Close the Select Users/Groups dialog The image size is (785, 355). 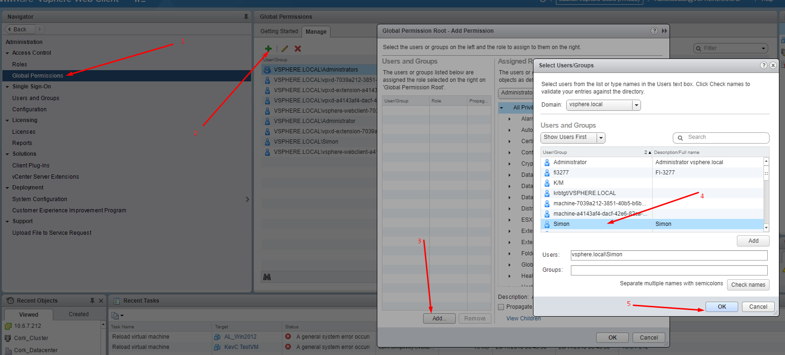click(x=773, y=65)
